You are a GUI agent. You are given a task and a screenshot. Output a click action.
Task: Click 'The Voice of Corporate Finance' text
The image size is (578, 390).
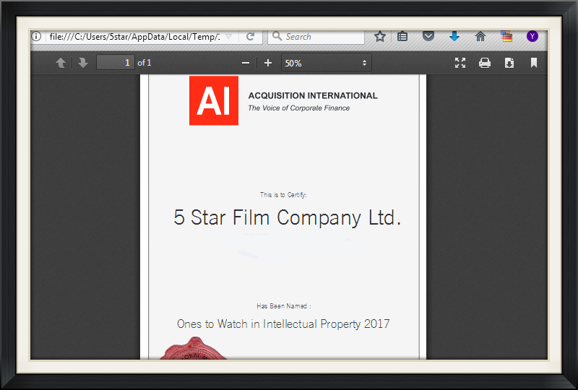click(x=299, y=108)
